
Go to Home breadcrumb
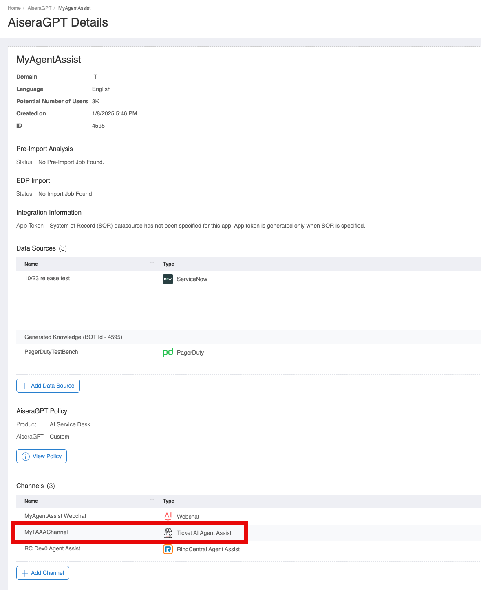(x=14, y=8)
